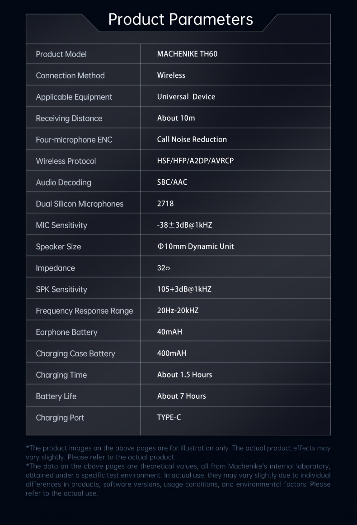Select the Call Noise Reduction text
The width and height of the screenshot is (357, 525).
(192, 139)
